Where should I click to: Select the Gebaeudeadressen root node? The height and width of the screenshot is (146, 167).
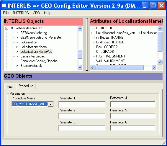(29, 28)
